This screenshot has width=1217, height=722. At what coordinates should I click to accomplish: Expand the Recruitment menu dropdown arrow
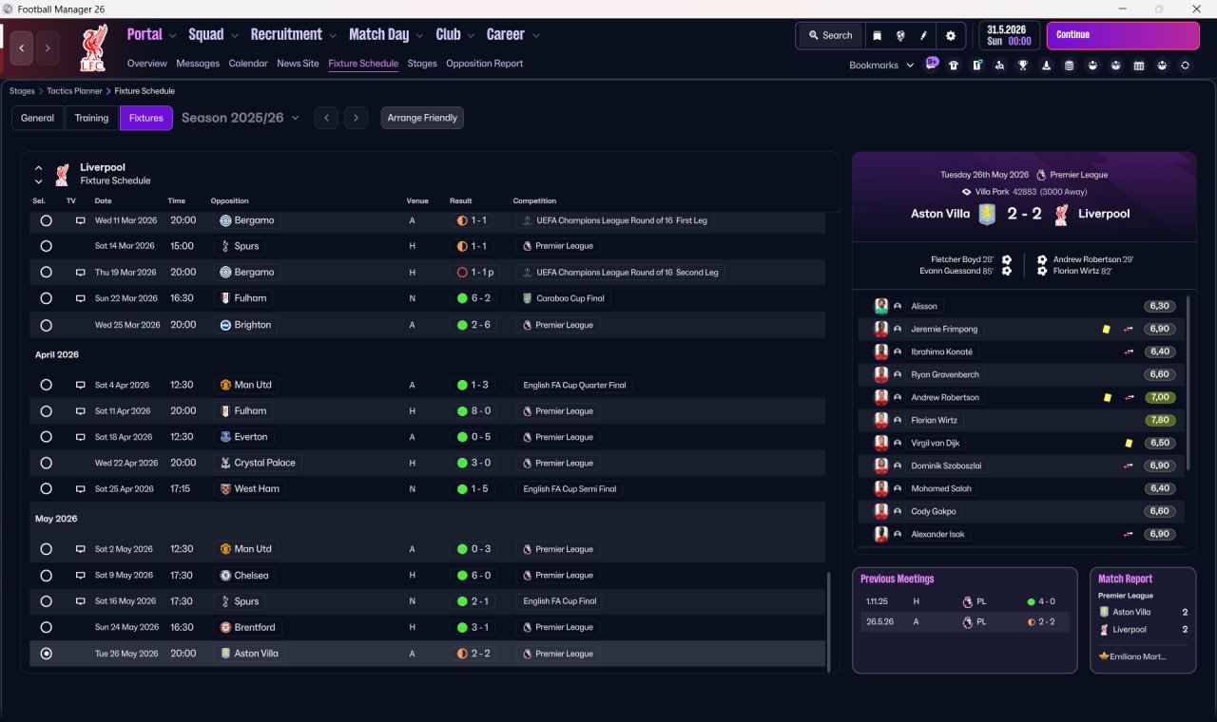pos(334,36)
